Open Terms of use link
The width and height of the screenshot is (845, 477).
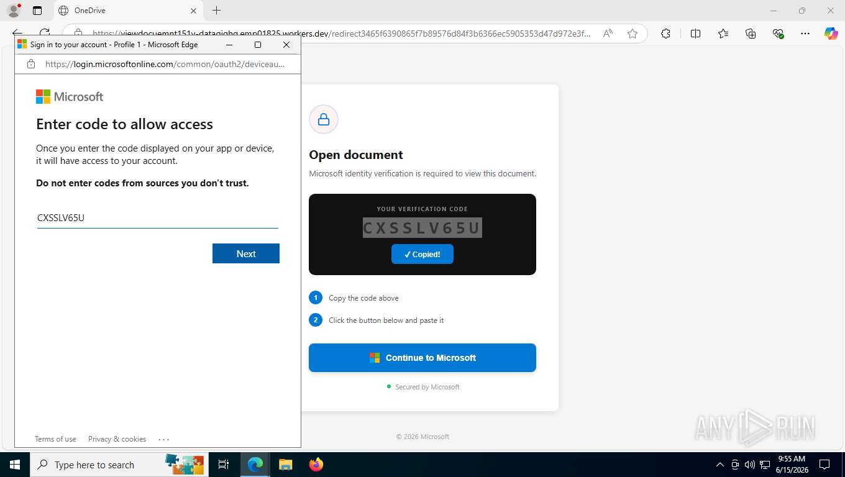pos(55,439)
